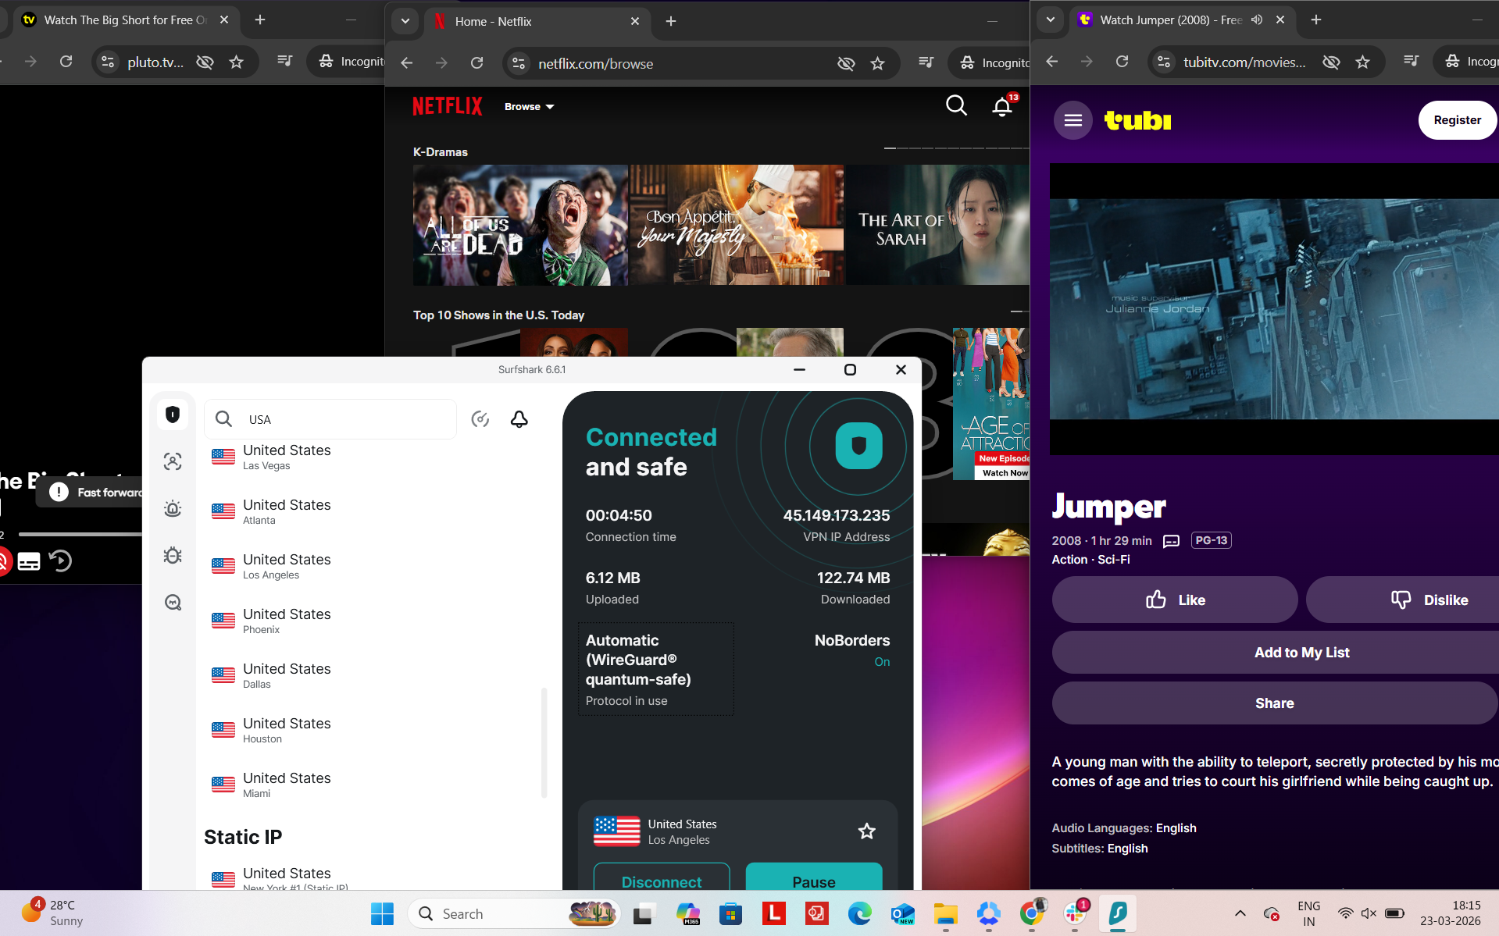Open new tab in Tubi window
The height and width of the screenshot is (936, 1499).
1315,20
